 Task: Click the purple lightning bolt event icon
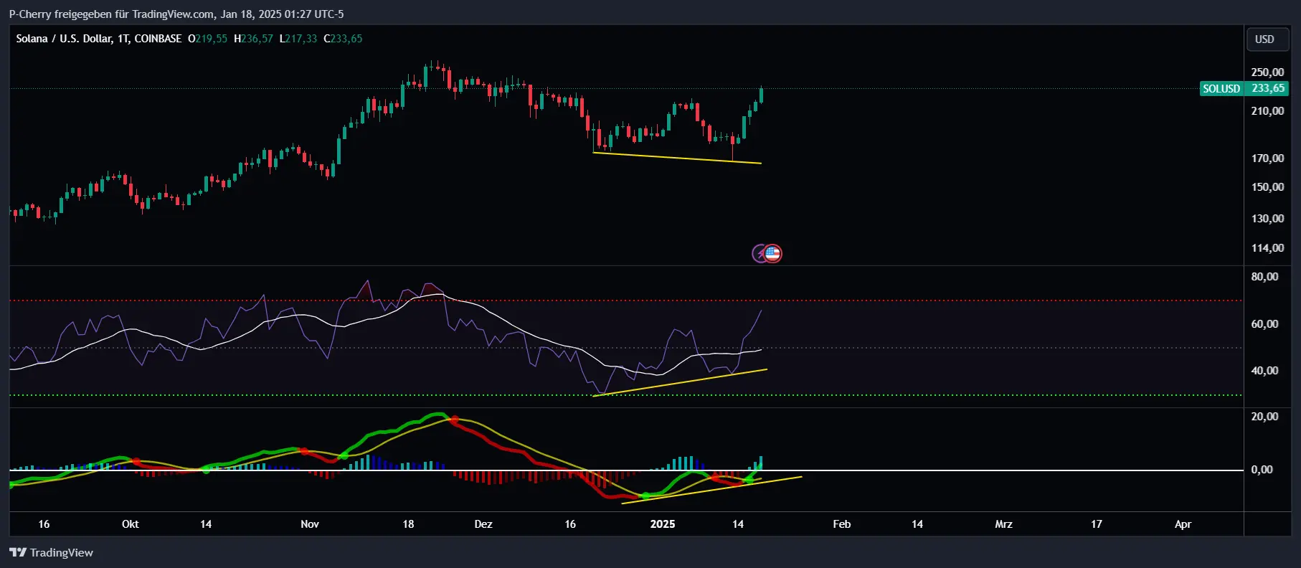pos(760,253)
